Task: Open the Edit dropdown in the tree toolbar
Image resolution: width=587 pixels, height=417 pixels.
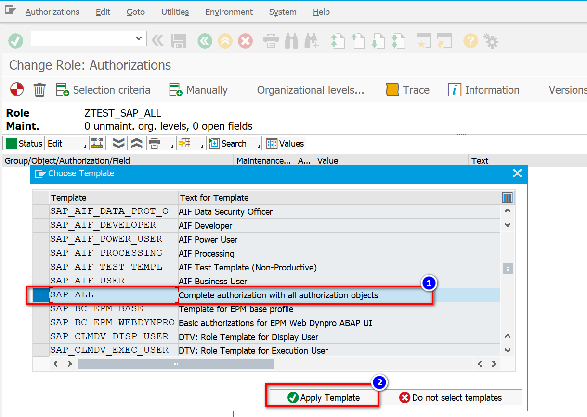Action: 67,143
